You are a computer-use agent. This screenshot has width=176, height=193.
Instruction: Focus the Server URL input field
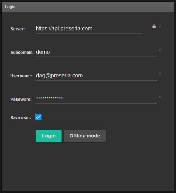click(89, 29)
